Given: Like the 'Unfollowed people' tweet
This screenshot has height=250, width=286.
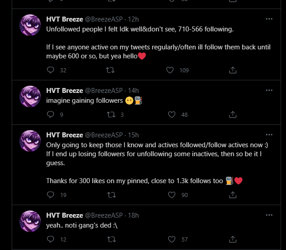Looking at the screenshot, I should (170, 70).
